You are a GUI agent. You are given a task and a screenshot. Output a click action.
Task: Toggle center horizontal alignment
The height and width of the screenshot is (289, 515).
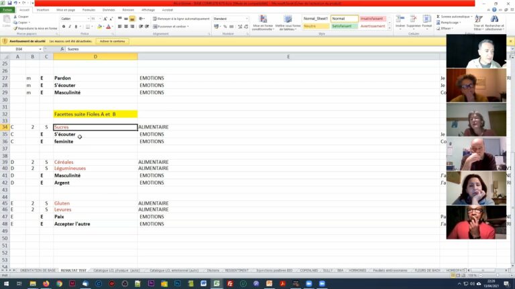pos(126,27)
